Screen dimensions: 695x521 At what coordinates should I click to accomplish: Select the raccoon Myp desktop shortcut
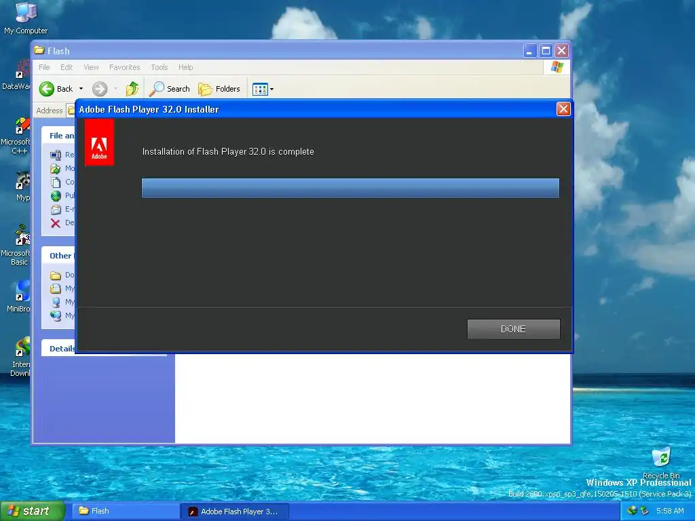point(22,187)
